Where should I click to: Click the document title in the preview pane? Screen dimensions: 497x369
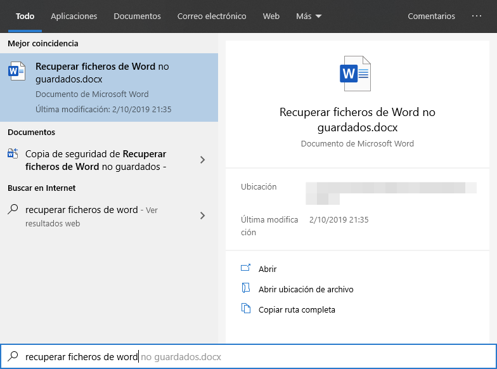tap(358, 119)
